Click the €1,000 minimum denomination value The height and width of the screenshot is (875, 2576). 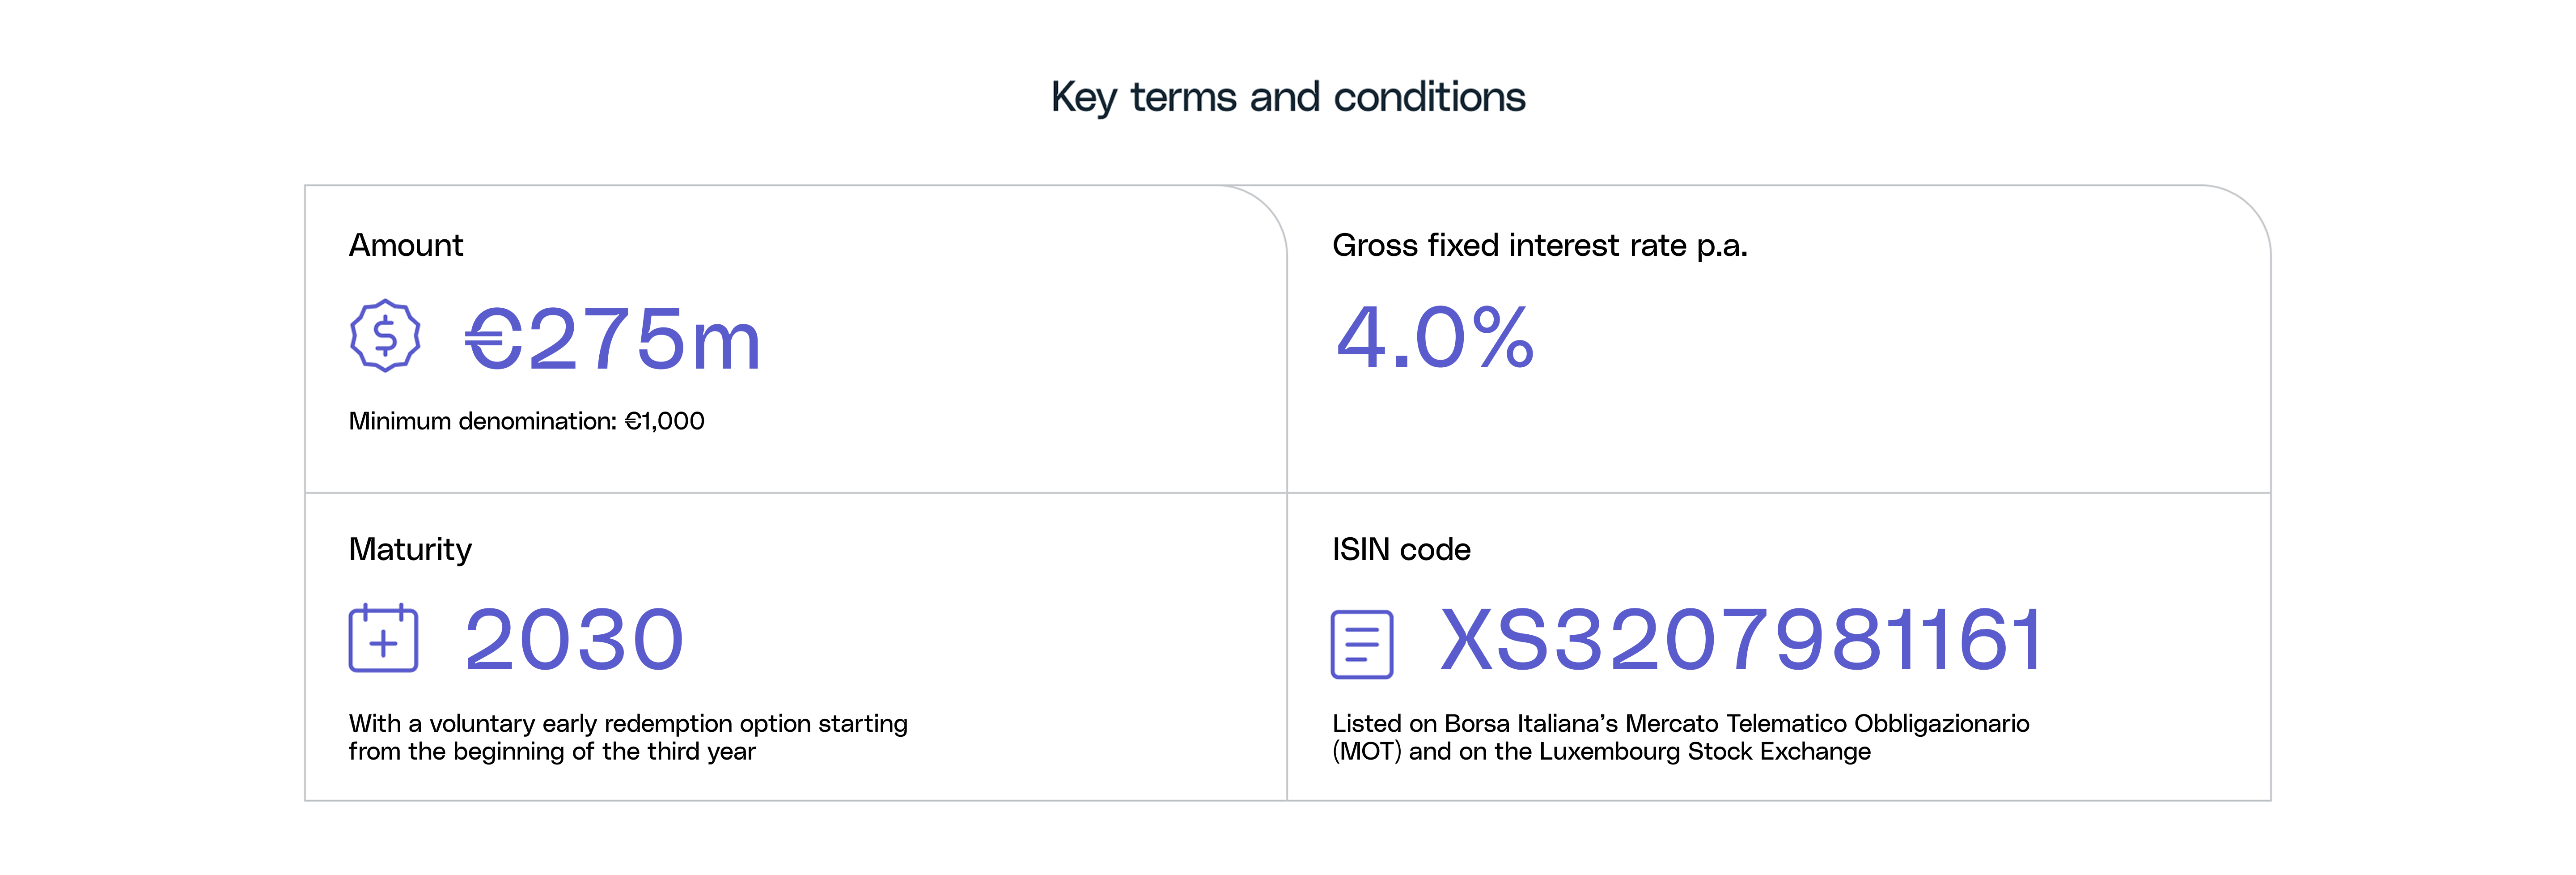coord(665,421)
